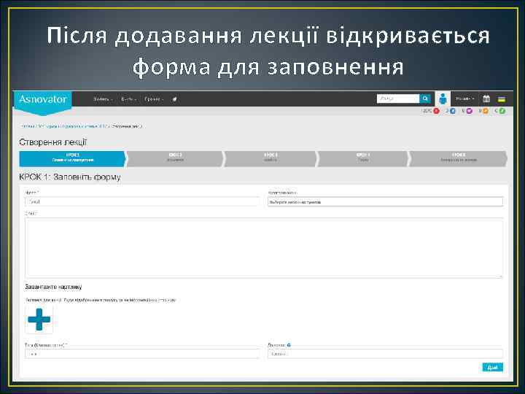
Task: Click inside the large description textarea
Action: click(264, 247)
